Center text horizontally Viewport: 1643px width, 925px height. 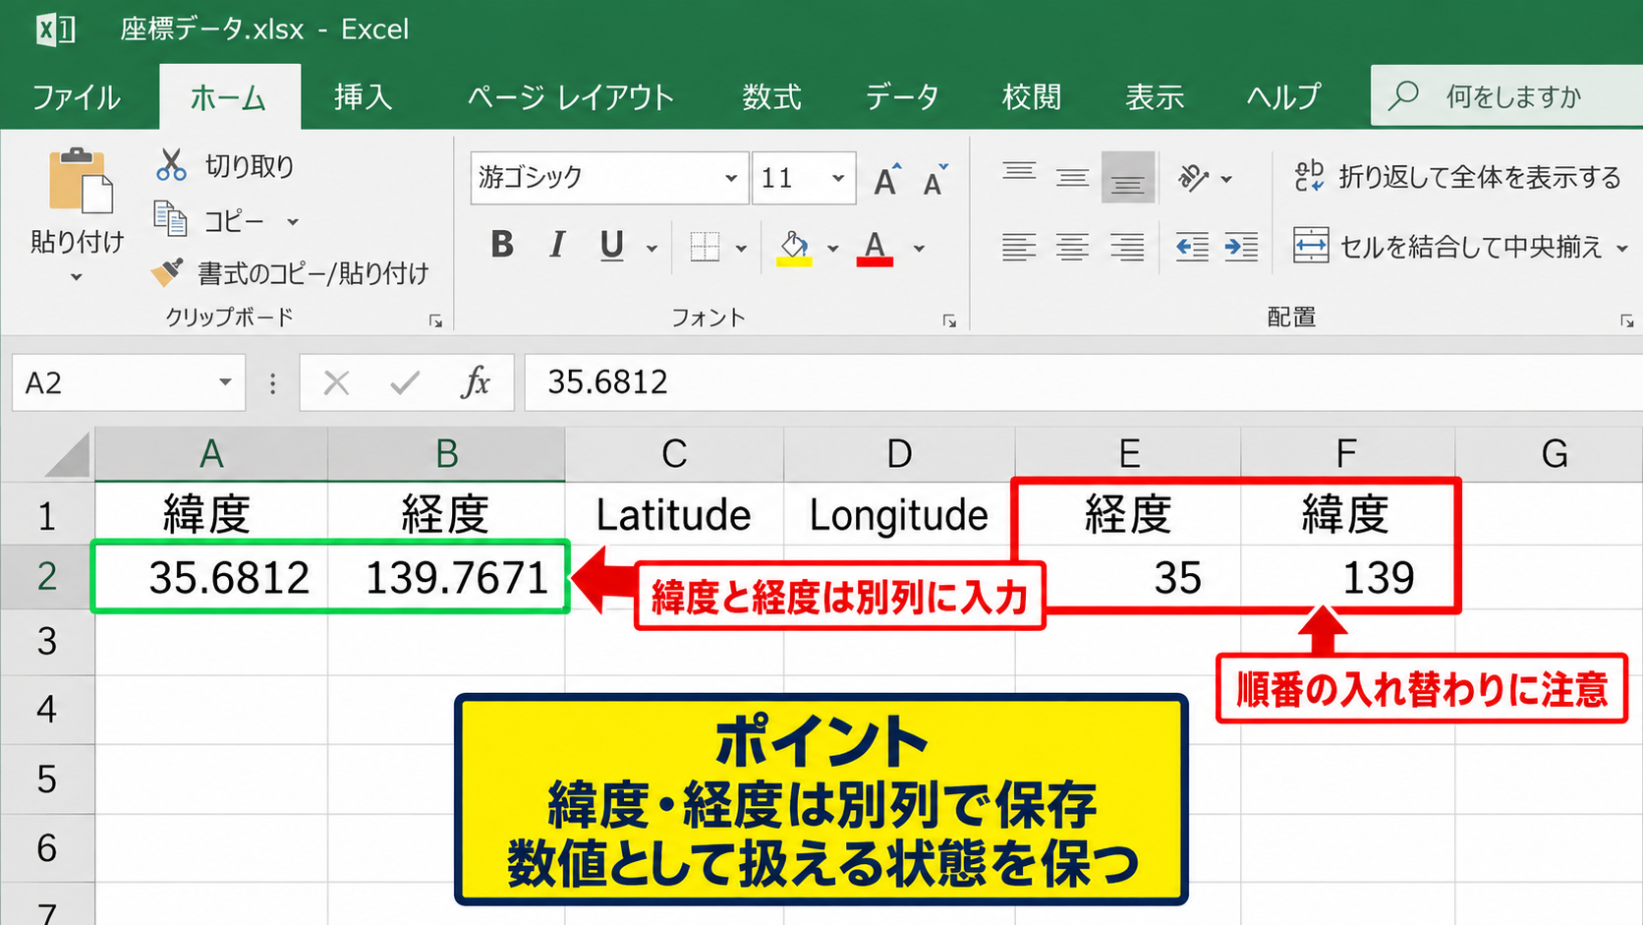(x=1072, y=247)
